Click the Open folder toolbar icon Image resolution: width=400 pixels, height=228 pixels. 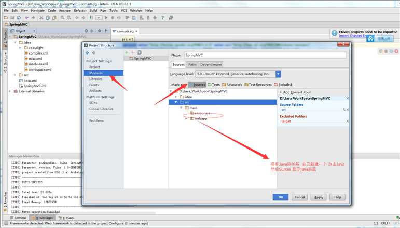tap(6, 18)
